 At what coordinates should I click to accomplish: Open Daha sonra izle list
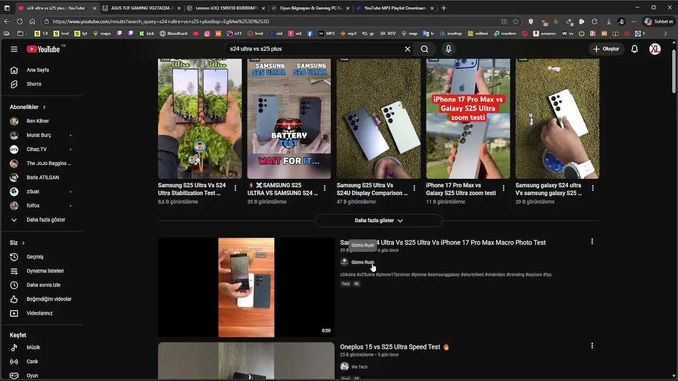coord(42,285)
